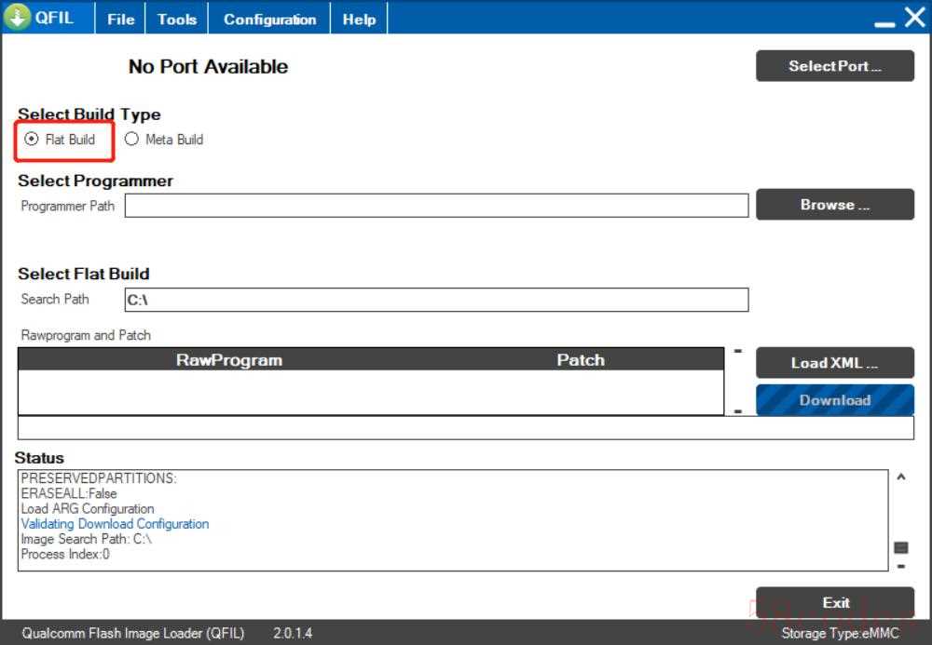Click the green QFIL logo icon
This screenshot has width=932, height=645.
[17, 18]
